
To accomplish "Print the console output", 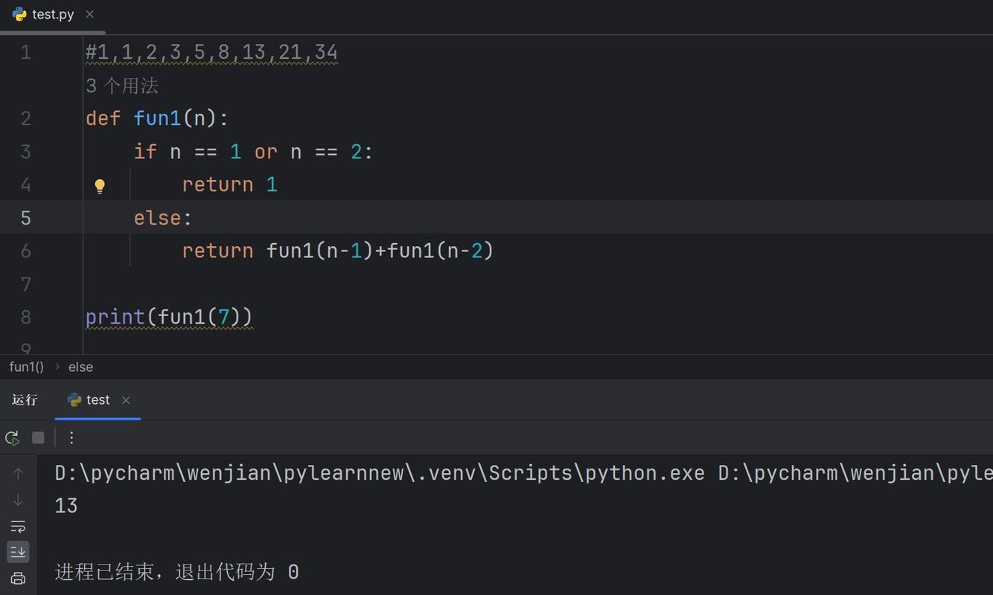I will pos(18,577).
